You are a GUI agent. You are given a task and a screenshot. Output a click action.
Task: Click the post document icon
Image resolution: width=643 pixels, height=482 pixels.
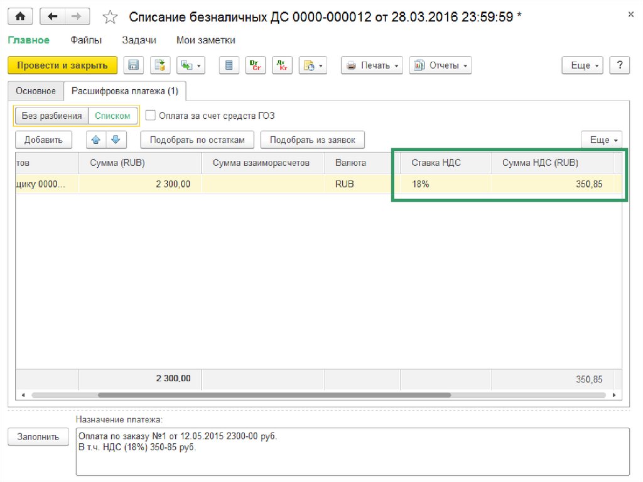[160, 65]
